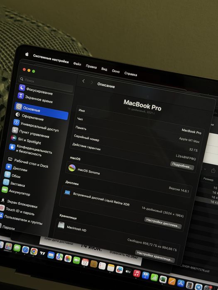Click the Настройки хранилища… button
The image size is (218, 290).
coord(154,256)
